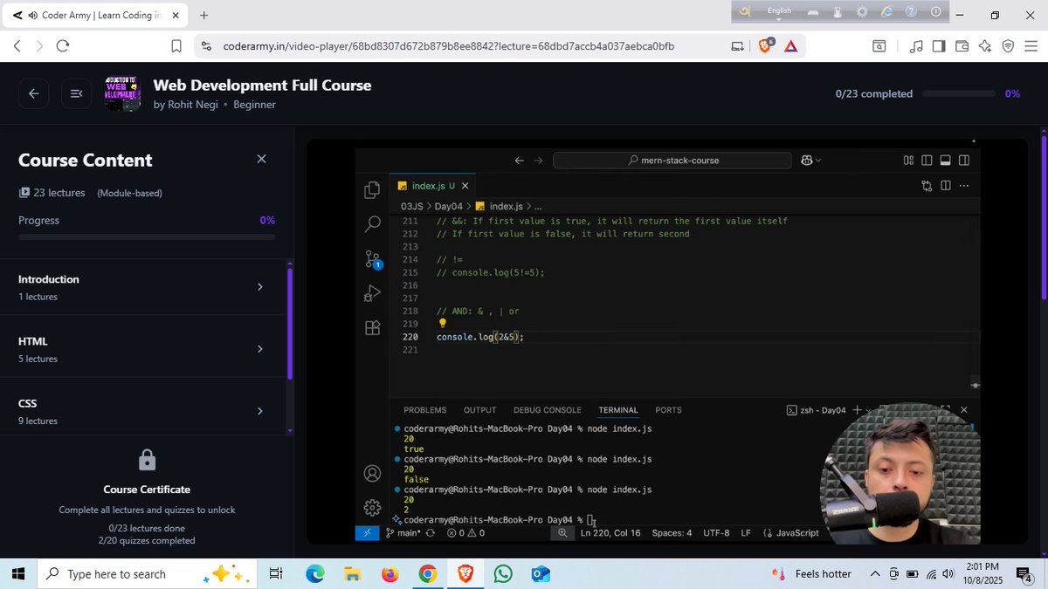
Task: Click the errors and warnings status item
Action: coord(465,533)
